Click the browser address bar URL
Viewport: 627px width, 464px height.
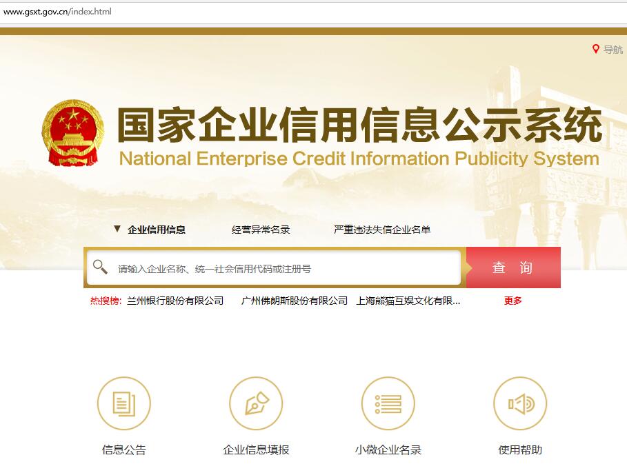tap(57, 12)
